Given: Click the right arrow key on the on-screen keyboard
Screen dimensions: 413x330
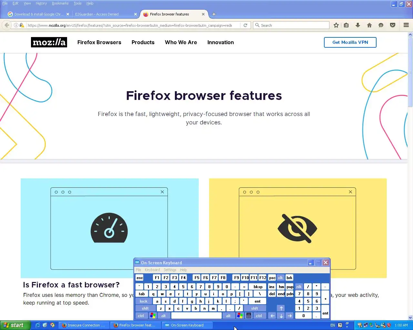Looking at the screenshot, I should [290, 316].
